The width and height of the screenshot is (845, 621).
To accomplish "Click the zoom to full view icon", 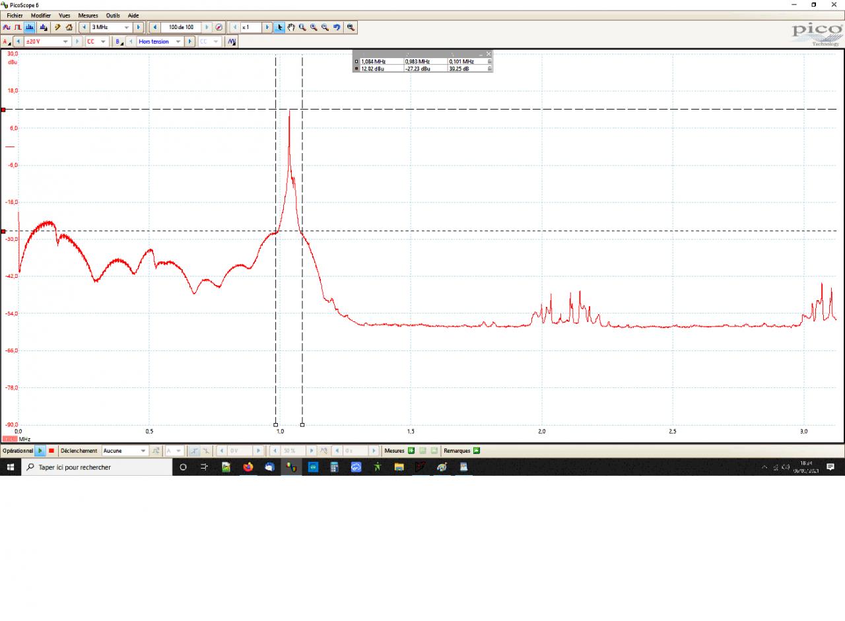I will click(x=351, y=27).
